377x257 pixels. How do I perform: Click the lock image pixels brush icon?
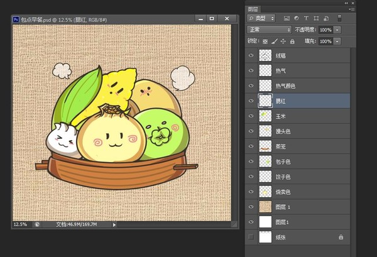[x=275, y=41]
